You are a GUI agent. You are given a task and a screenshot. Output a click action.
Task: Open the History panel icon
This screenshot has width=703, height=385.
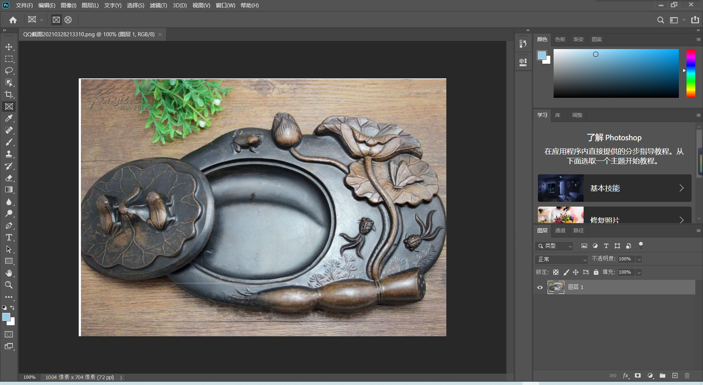point(523,44)
